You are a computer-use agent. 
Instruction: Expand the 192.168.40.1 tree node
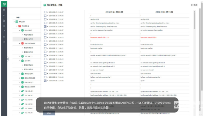20,91
